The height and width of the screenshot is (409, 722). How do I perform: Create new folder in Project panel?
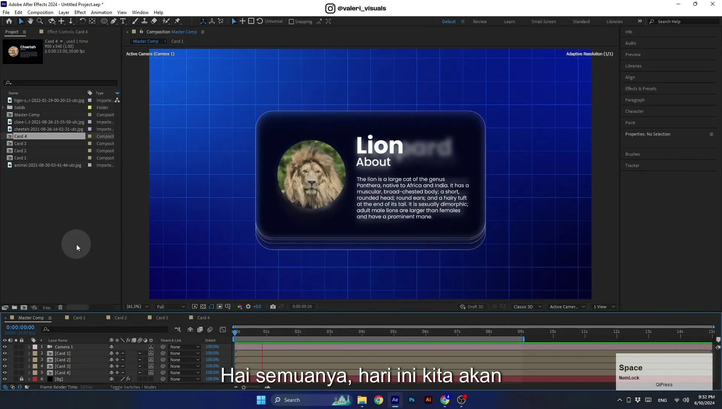point(14,308)
